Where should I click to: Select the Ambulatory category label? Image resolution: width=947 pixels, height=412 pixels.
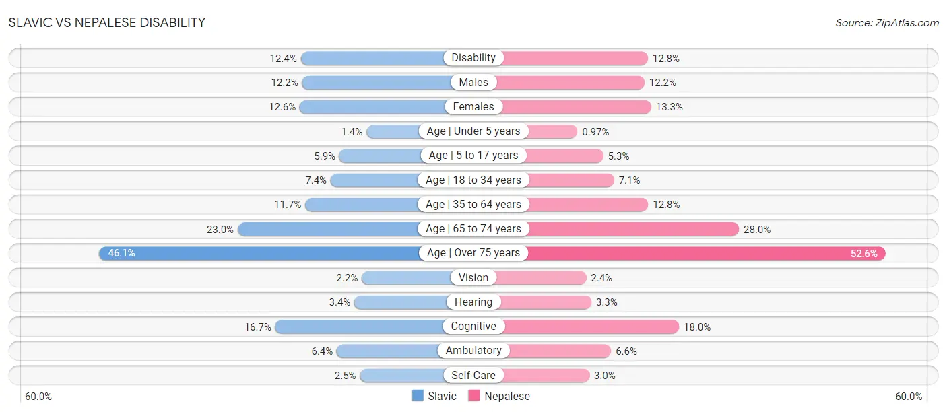473,351
